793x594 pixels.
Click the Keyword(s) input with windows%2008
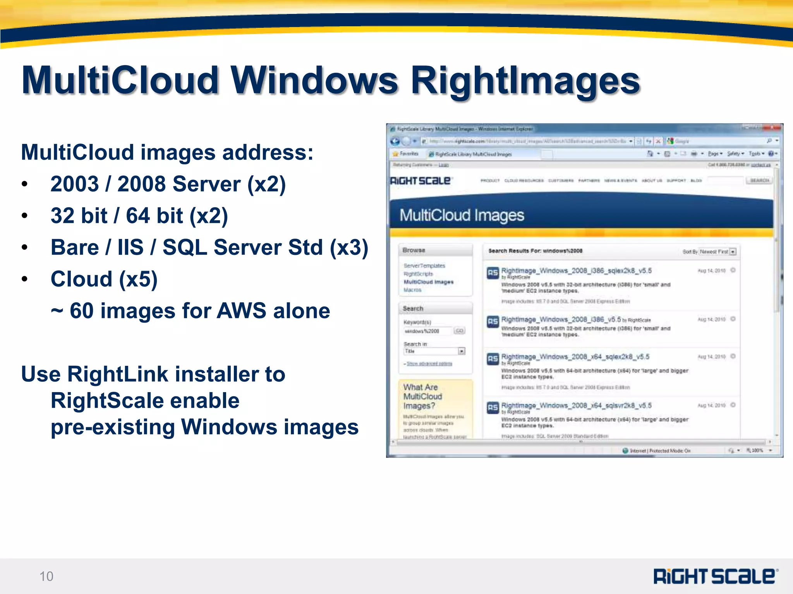tap(427, 331)
